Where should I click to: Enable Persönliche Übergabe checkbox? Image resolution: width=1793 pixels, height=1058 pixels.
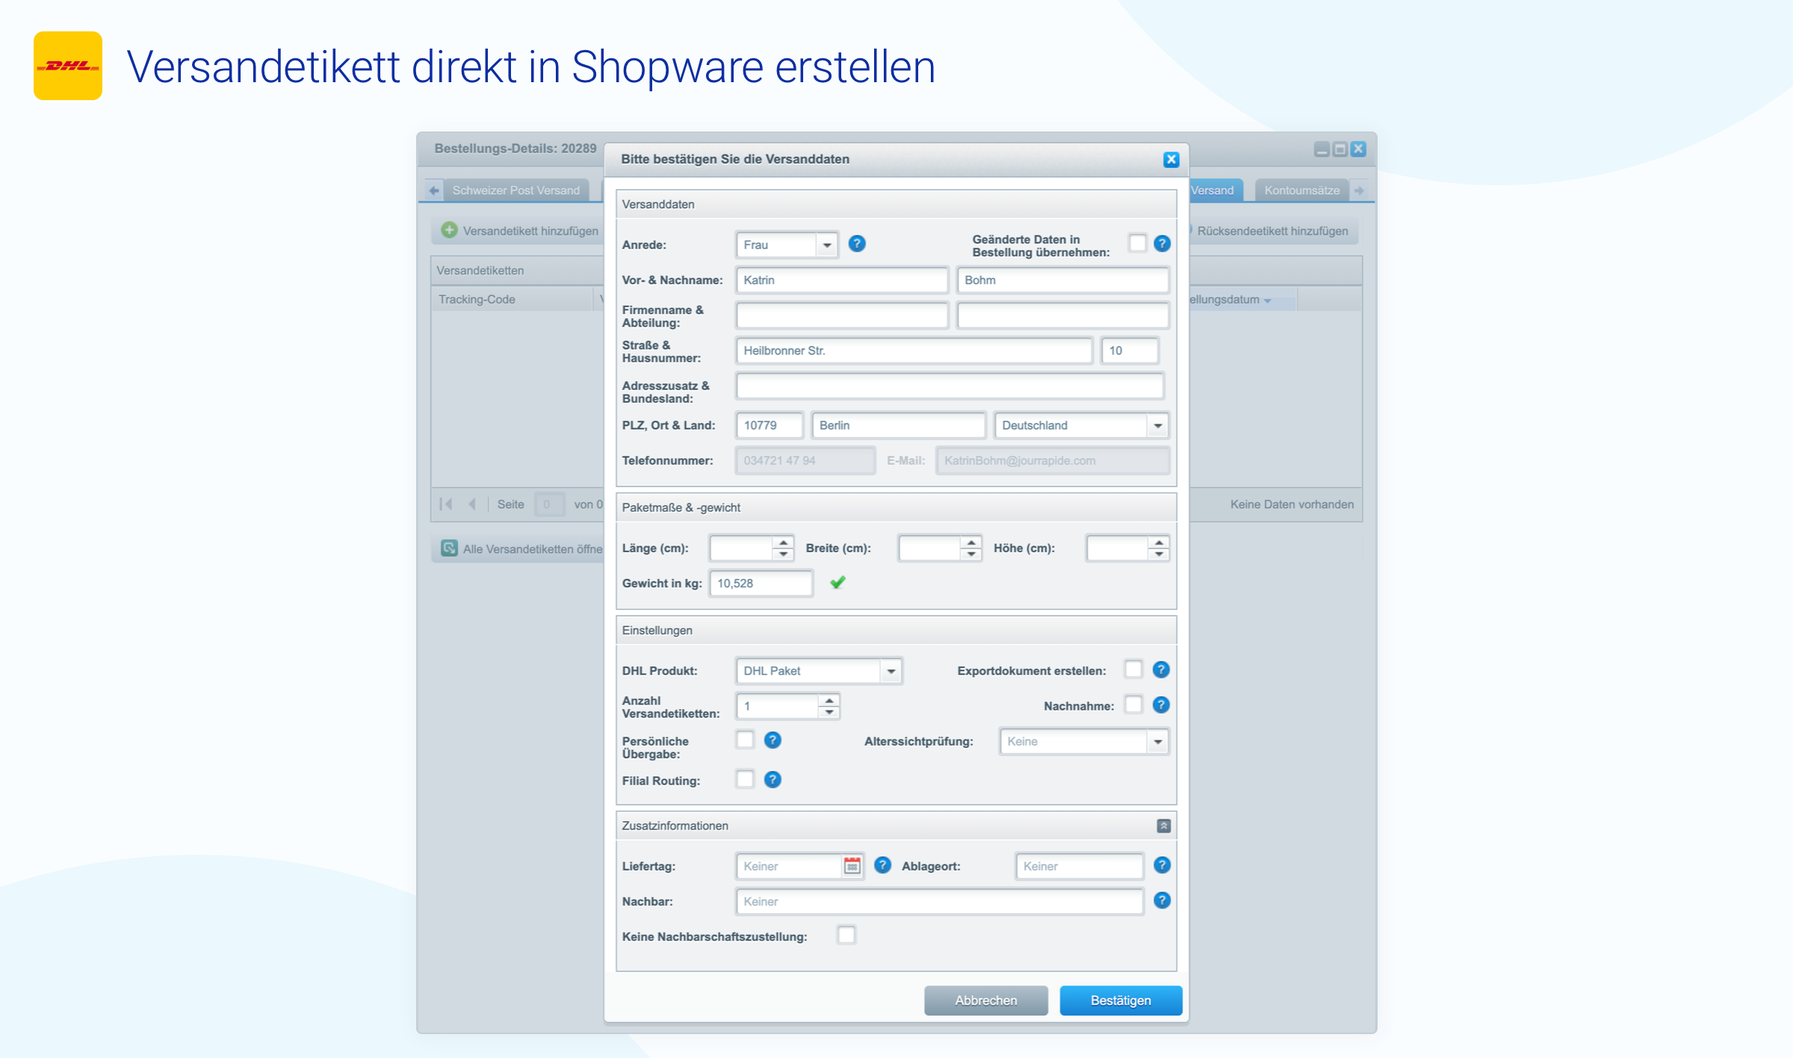click(745, 740)
